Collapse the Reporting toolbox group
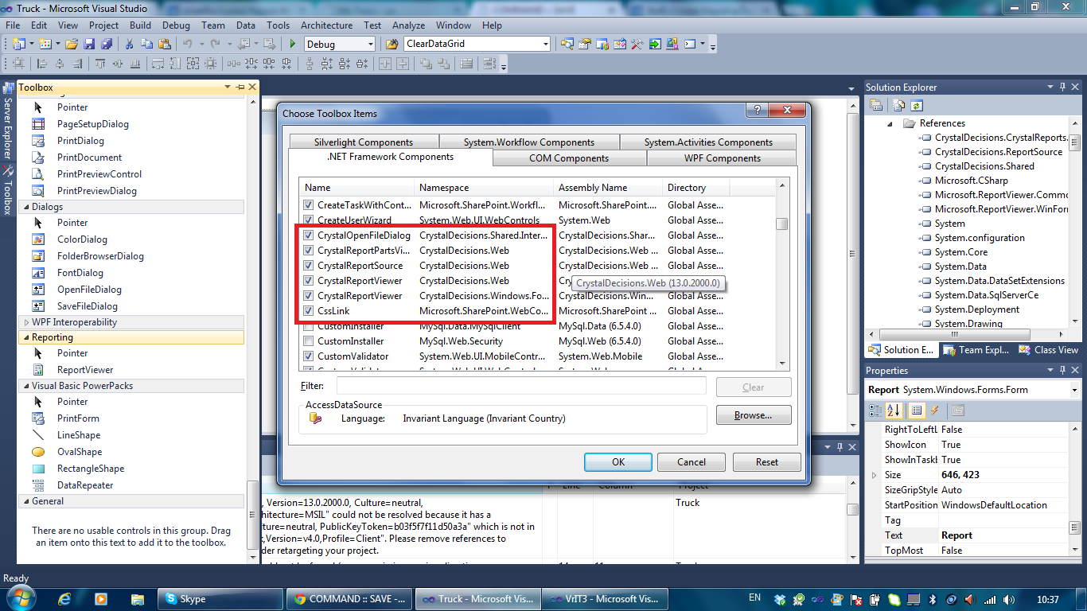The width and height of the screenshot is (1087, 611). coord(25,337)
